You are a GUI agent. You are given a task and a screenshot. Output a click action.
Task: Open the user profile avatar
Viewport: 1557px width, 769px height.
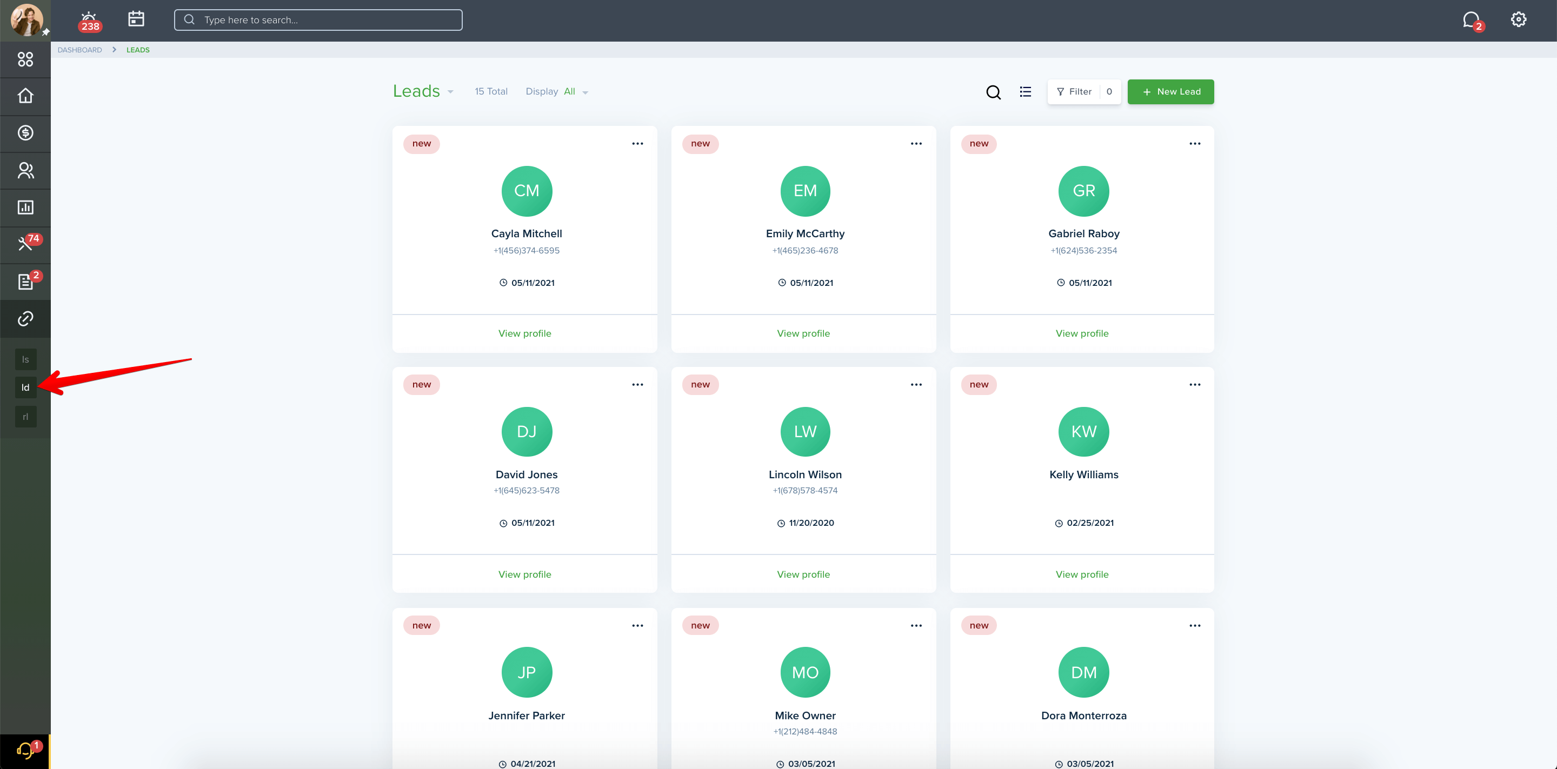[26, 19]
